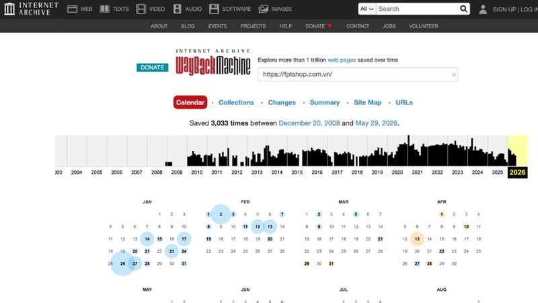
Task: Click the top Search input field
Action: coord(418,9)
